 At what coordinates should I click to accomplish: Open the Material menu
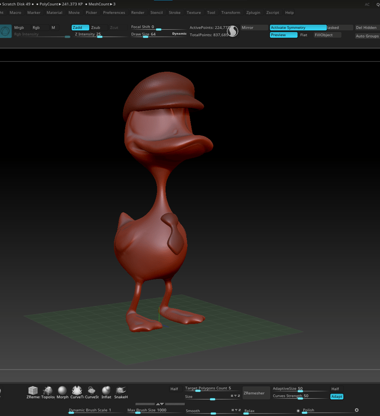pos(54,12)
